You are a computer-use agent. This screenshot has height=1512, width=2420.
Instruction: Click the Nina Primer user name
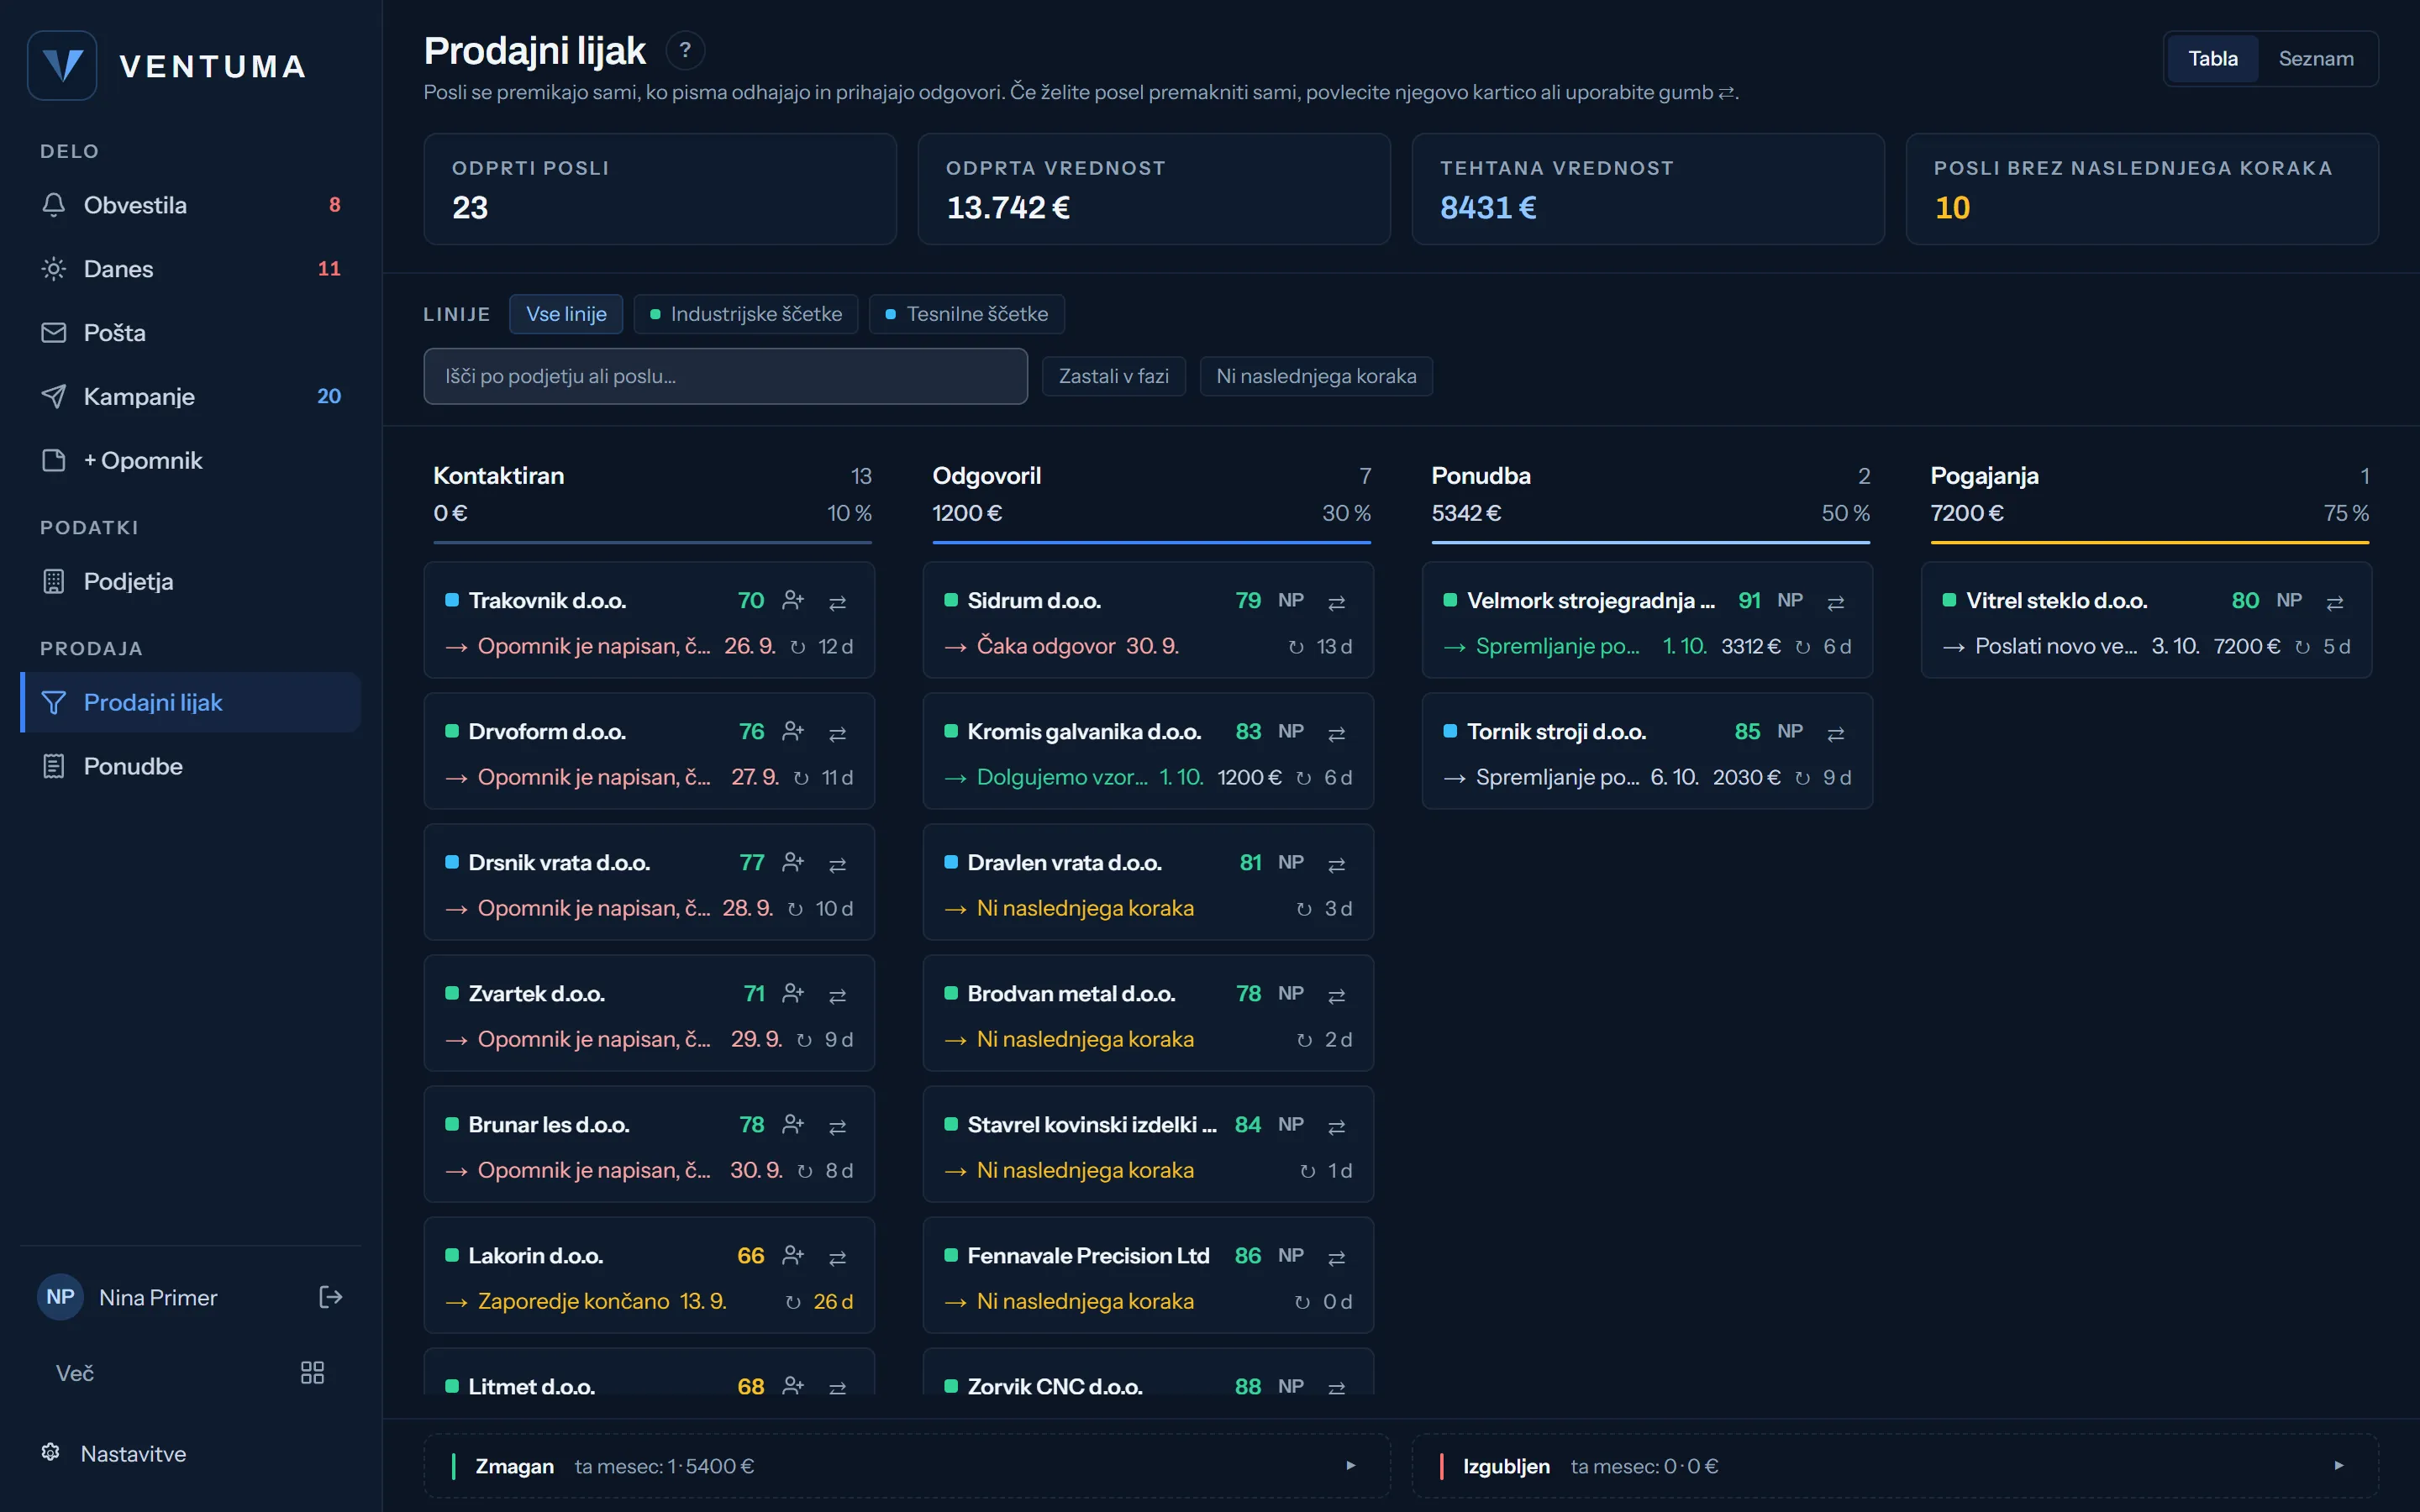coord(158,1298)
